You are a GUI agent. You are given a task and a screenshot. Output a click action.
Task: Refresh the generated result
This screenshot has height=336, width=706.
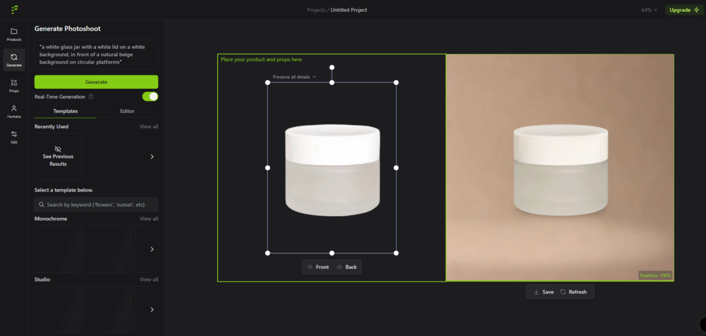[x=573, y=292]
